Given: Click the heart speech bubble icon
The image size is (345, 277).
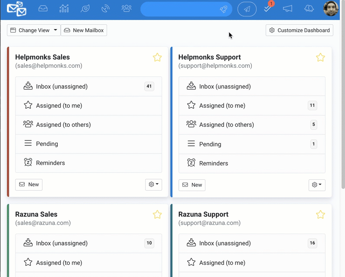Looking at the screenshot, I should pyautogui.click(x=85, y=9).
